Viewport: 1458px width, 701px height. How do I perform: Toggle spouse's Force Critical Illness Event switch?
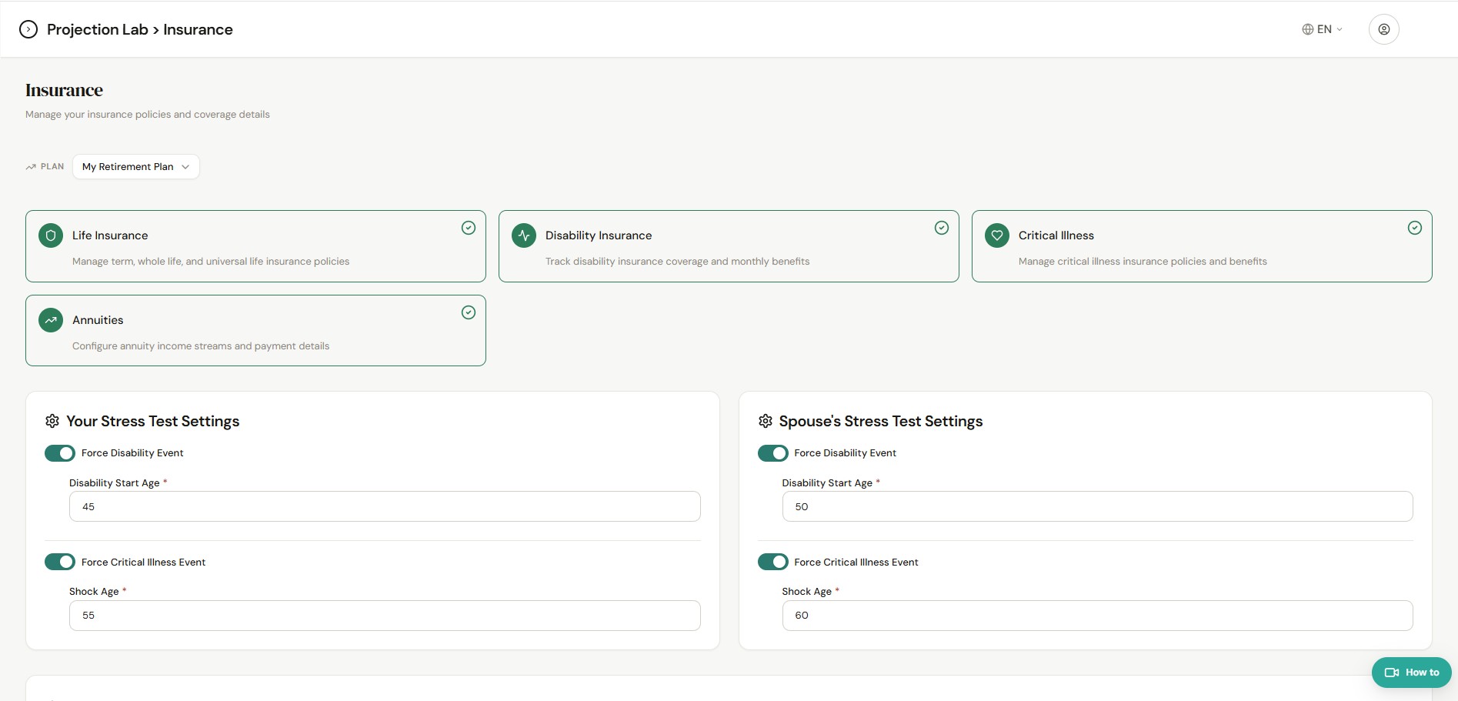point(773,562)
